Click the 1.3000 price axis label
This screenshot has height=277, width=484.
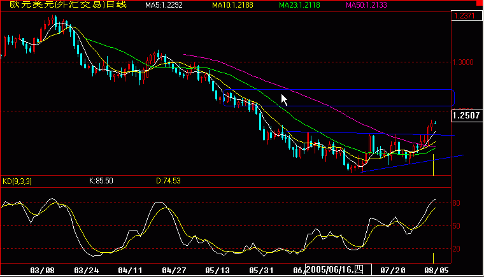(463, 62)
